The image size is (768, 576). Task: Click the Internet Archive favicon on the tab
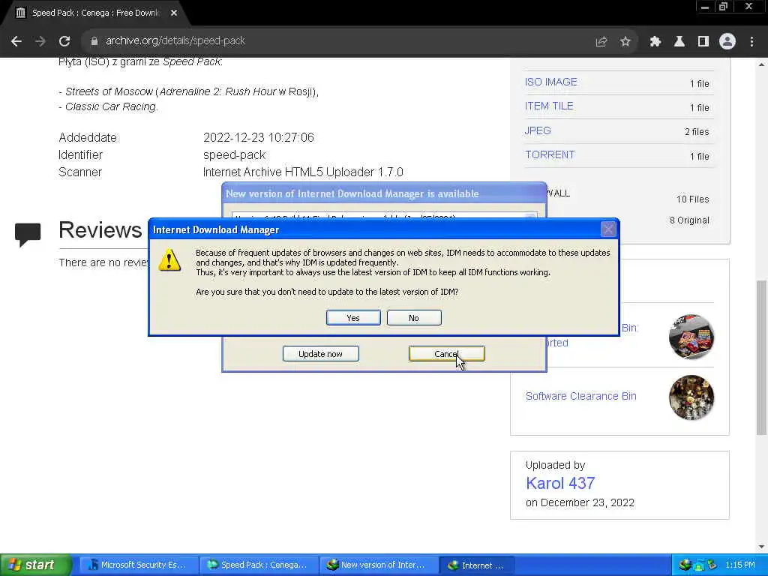pyautogui.click(x=20, y=13)
